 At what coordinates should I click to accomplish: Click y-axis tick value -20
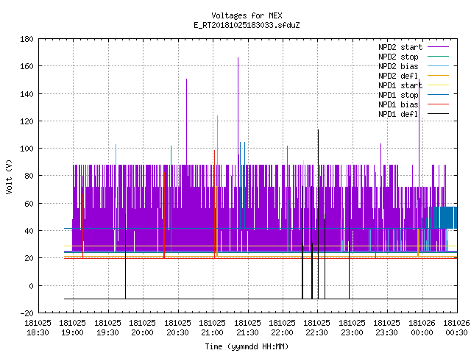[x=26, y=313]
